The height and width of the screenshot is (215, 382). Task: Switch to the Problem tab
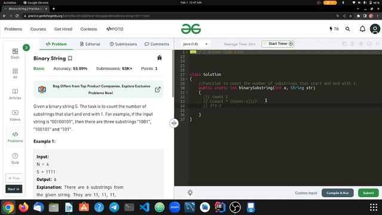(56, 44)
